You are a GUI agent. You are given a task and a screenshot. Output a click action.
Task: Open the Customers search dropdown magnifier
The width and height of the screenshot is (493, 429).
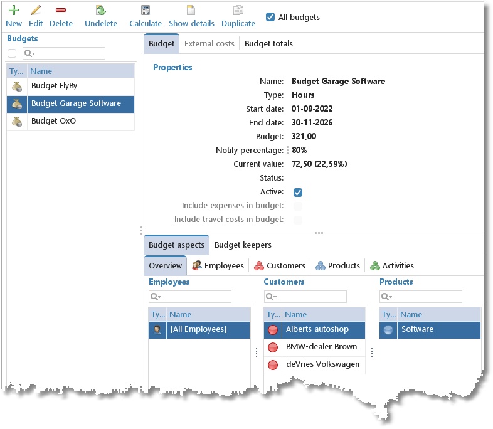tap(271, 297)
